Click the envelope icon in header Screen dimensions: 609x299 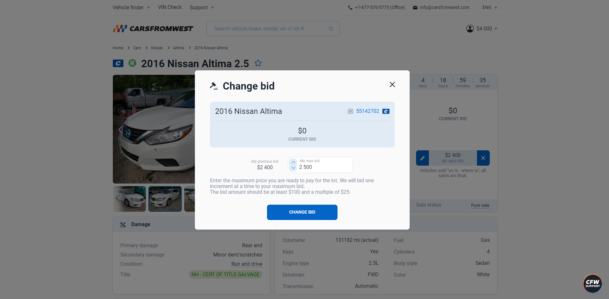click(415, 8)
